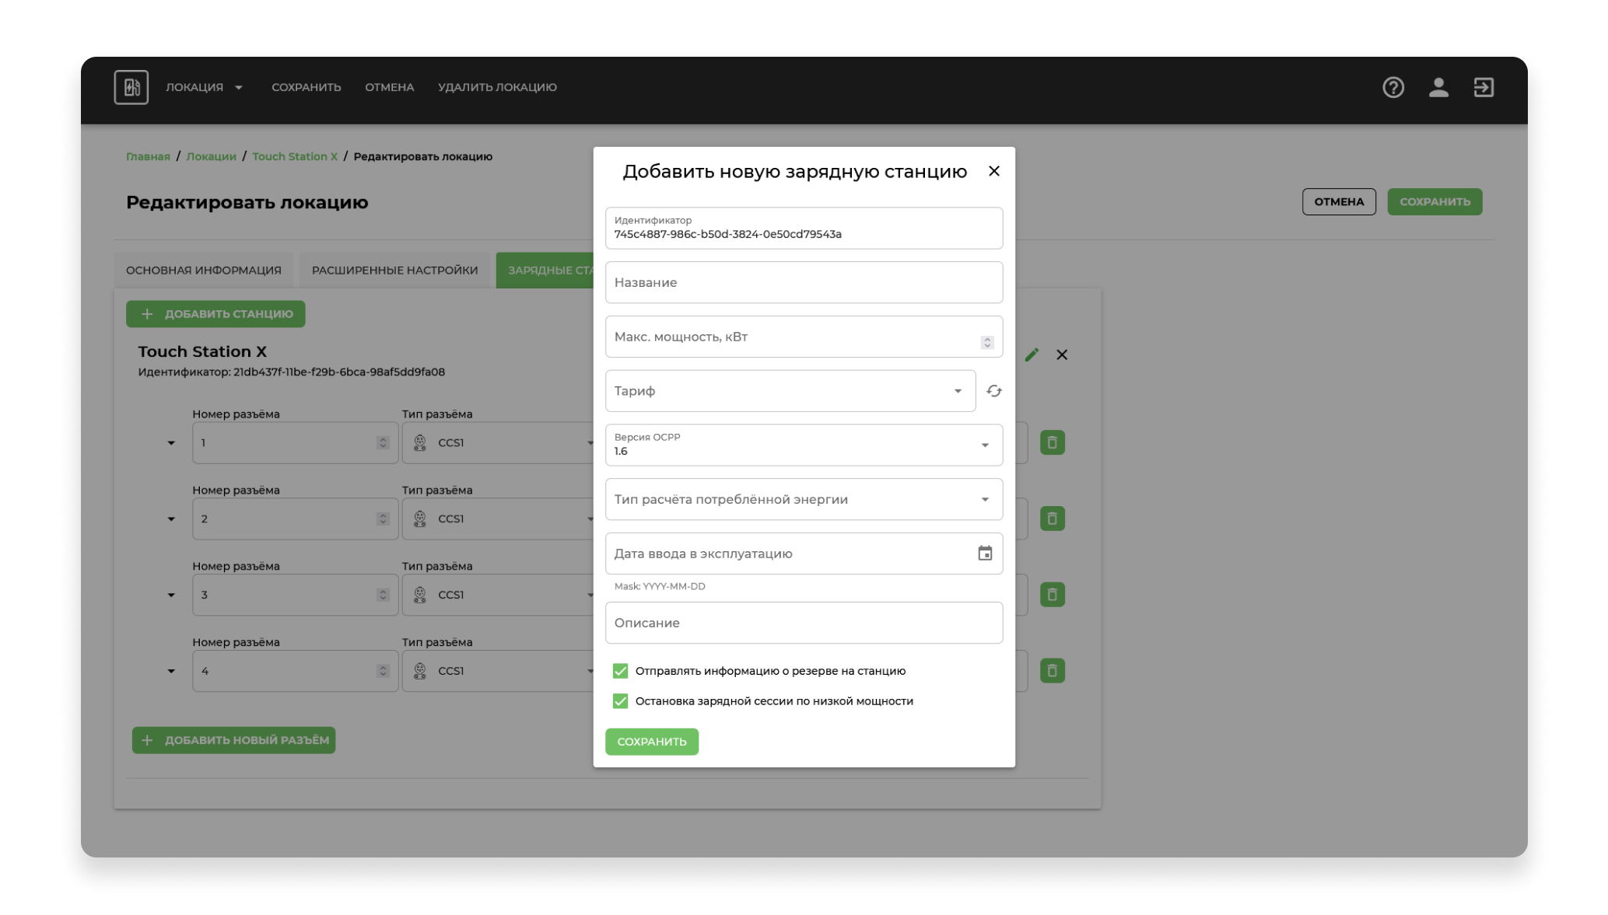Screen dimensions: 1608x915
Task: Click the page-level green Сохранить button
Action: pyautogui.click(x=1434, y=201)
